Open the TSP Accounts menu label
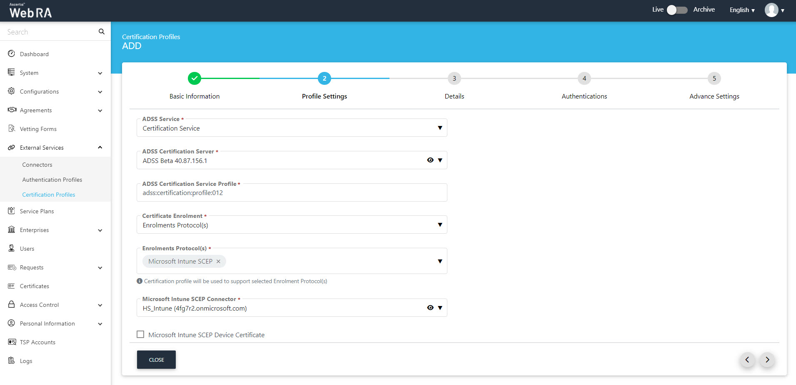This screenshot has width=796, height=385. (x=37, y=342)
